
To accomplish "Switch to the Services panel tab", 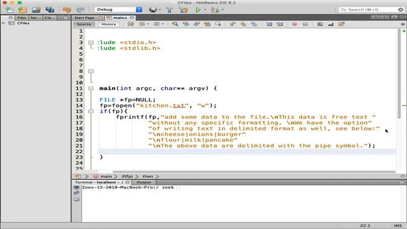I will coord(36,18).
